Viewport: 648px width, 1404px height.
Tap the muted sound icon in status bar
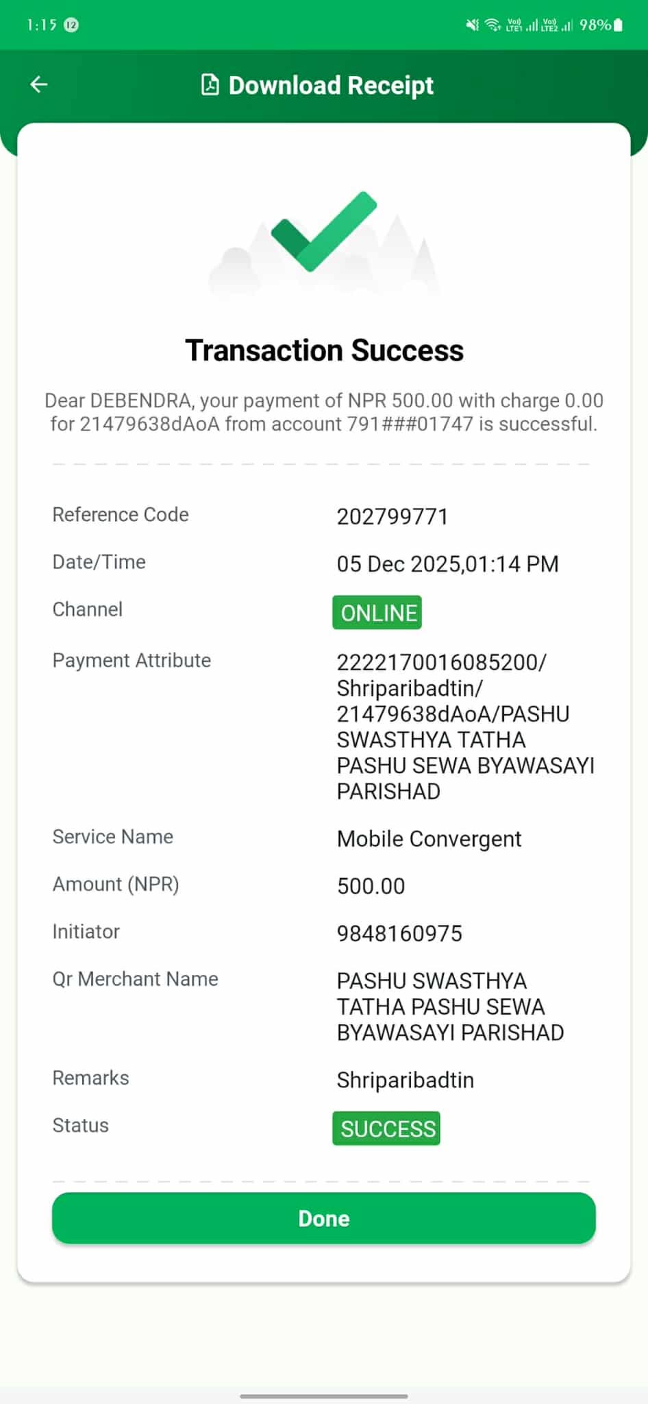point(473,25)
